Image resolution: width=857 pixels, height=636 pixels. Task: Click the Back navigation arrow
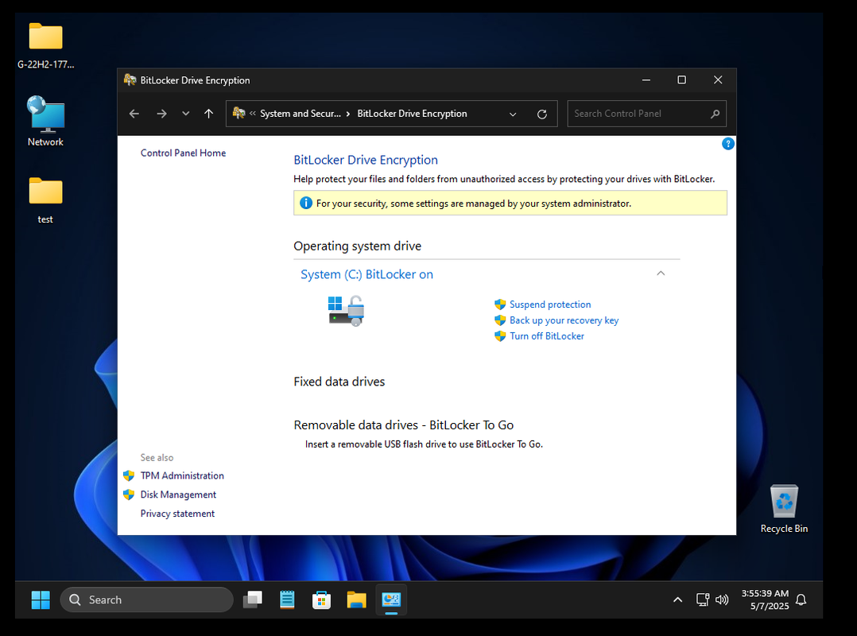coord(134,114)
